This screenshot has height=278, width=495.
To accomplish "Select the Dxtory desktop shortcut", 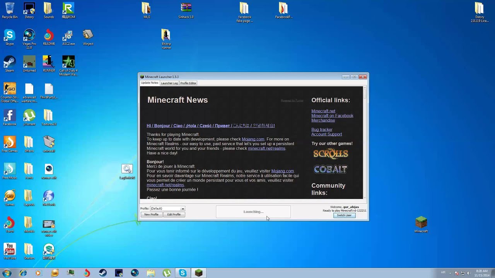I will [29, 10].
